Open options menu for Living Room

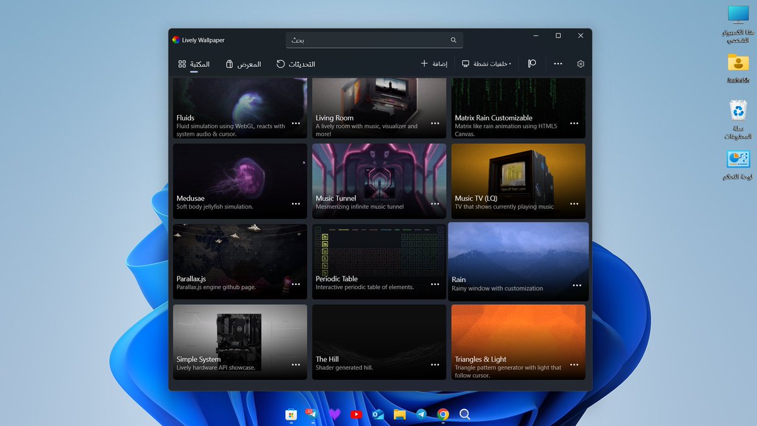(x=435, y=123)
